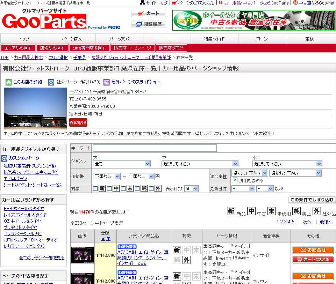Image resolution: width=336 pixels, height=284 pixels.
Task: Click the Powered by PROTO logo
Action: [104, 27]
